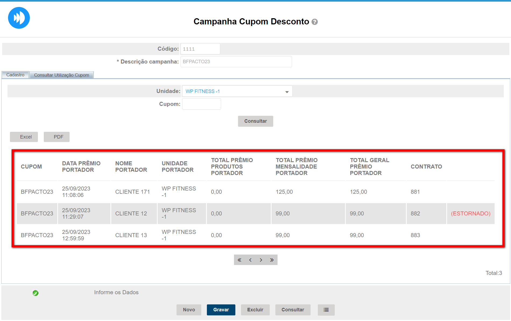The width and height of the screenshot is (511, 321).
Task: Click the green check status icon
Action: point(35,293)
